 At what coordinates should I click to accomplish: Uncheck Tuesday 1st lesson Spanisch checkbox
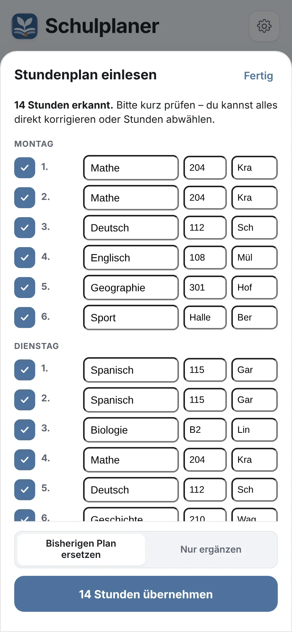pyautogui.click(x=25, y=370)
